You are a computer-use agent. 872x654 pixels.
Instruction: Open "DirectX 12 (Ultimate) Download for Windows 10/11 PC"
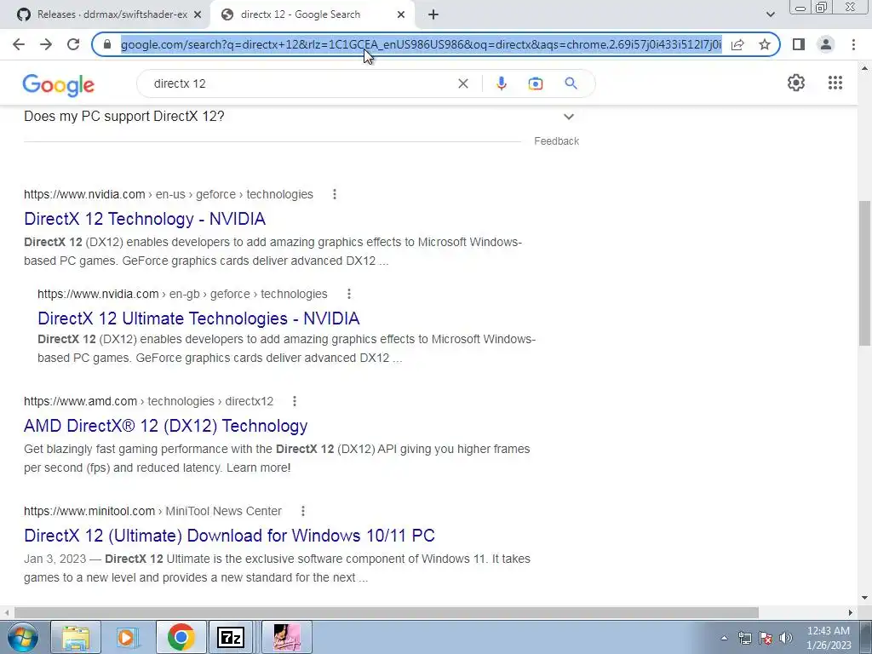229,535
